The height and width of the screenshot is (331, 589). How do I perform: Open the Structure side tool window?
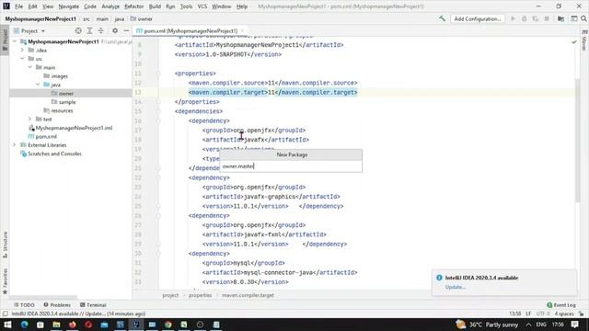click(x=5, y=245)
